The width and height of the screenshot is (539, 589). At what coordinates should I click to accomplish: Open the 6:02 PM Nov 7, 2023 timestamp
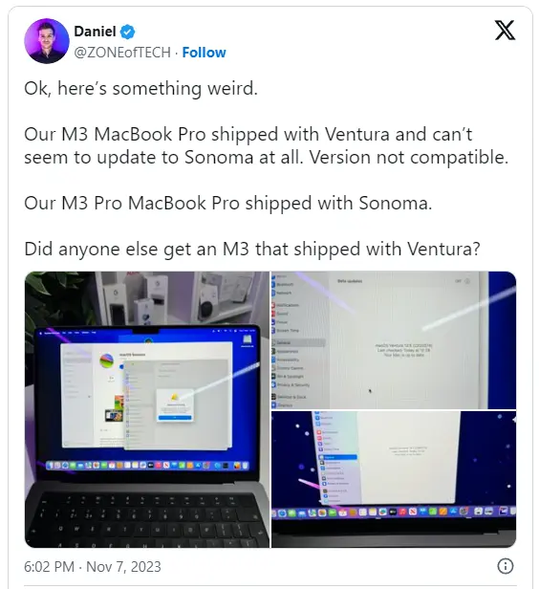tap(93, 566)
